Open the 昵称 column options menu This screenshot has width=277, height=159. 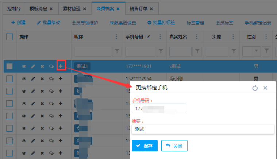click(x=117, y=37)
